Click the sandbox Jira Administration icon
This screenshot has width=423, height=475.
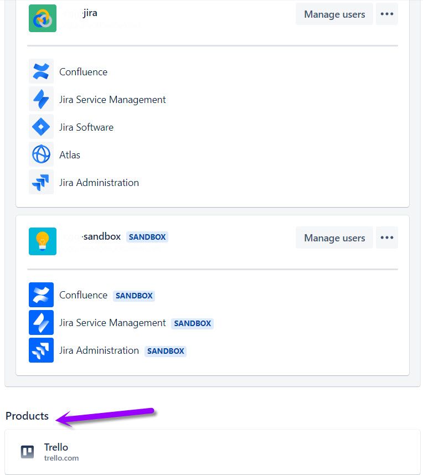coord(41,350)
